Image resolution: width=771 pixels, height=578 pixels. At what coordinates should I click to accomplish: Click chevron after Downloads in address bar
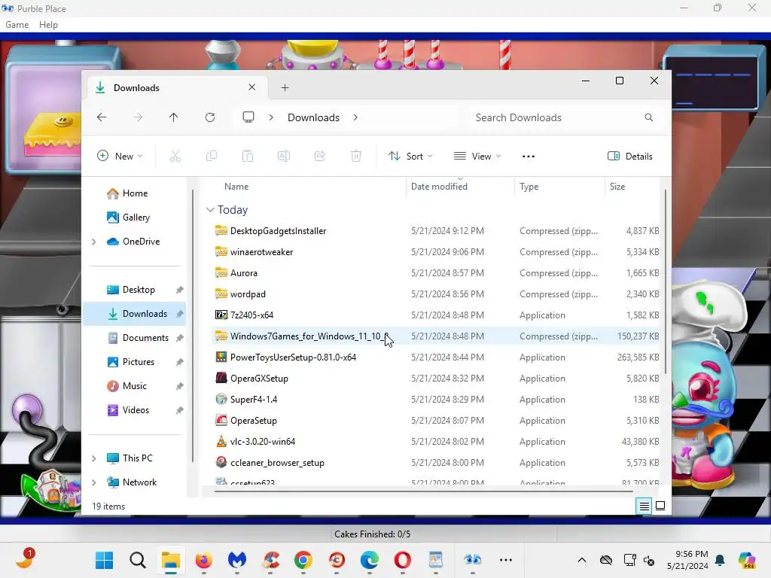pos(355,117)
